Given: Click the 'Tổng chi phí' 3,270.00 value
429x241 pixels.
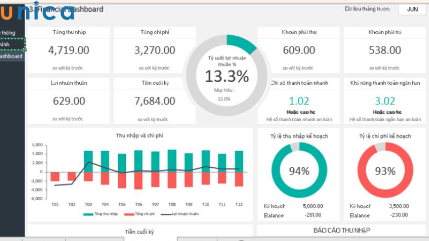Looking at the screenshot, I should (x=154, y=50).
